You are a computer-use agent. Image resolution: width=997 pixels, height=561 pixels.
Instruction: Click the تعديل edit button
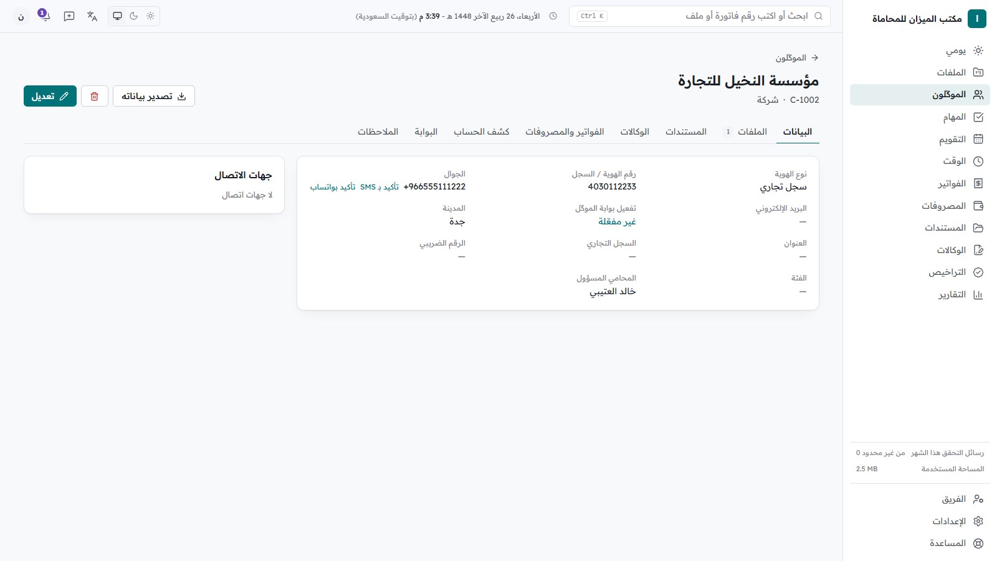pyautogui.click(x=50, y=96)
